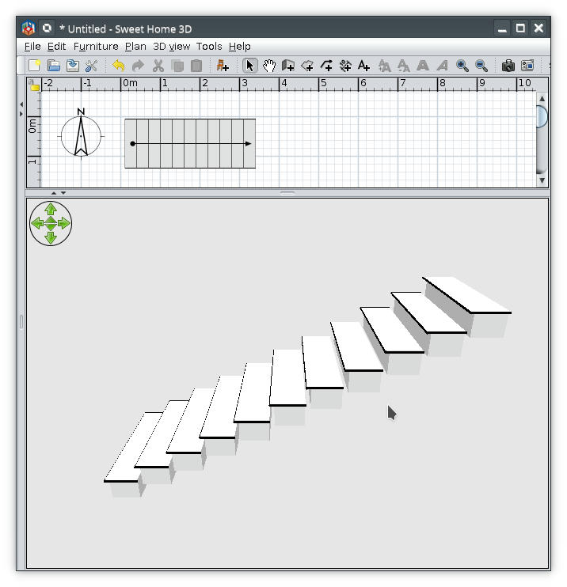Cut selection with the scissors icon
This screenshot has width=567, height=587.
point(158,66)
